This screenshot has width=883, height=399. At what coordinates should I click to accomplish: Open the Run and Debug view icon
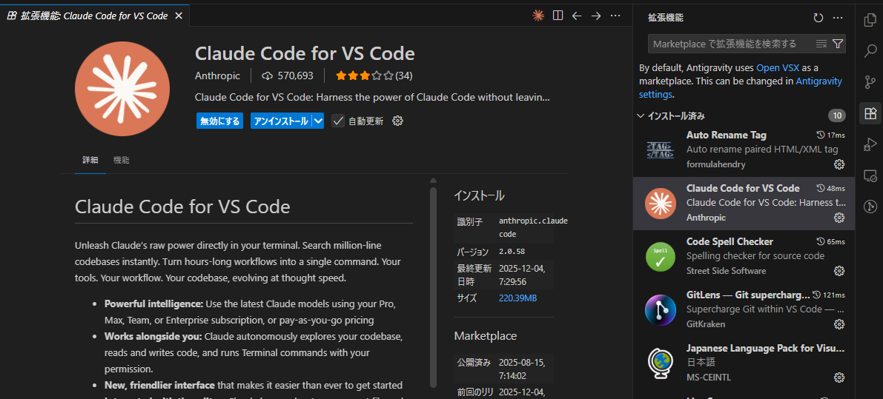pos(870,144)
